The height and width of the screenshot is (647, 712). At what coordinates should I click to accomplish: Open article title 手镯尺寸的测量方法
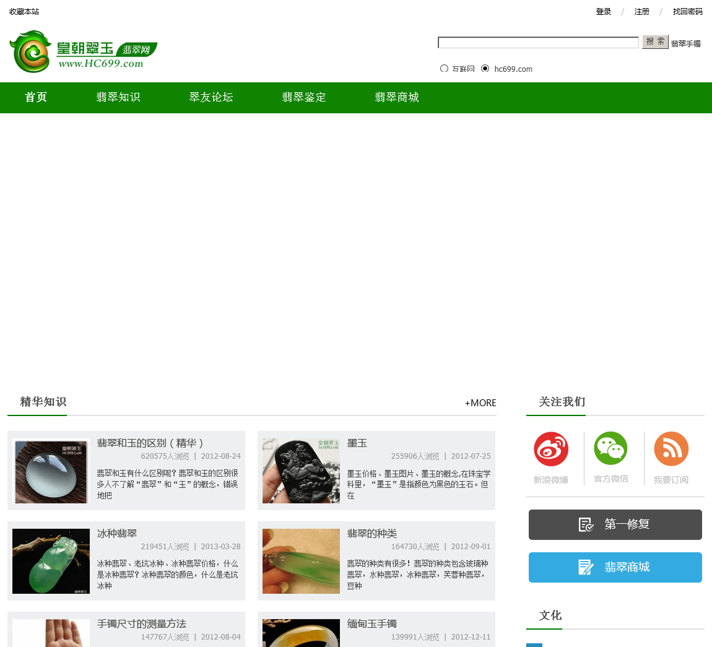coord(142,624)
